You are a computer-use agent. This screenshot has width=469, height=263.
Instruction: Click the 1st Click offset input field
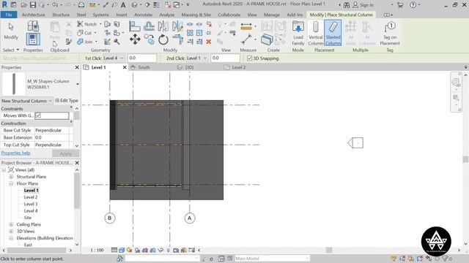142,58
